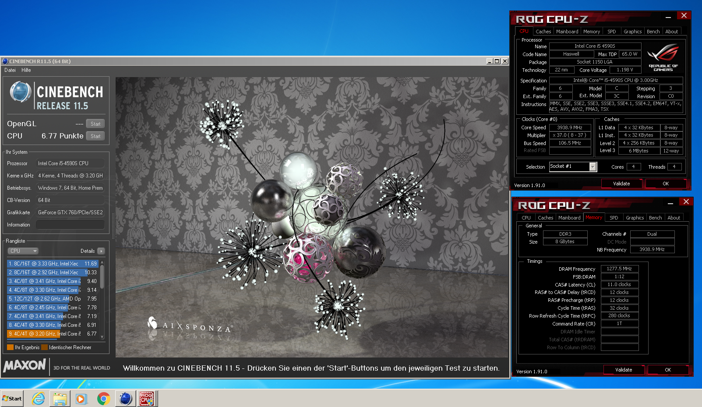Image resolution: width=702 pixels, height=407 pixels.
Task: Select ranking row 8C/16T @ 2.92 GHz
Action: click(x=53, y=273)
